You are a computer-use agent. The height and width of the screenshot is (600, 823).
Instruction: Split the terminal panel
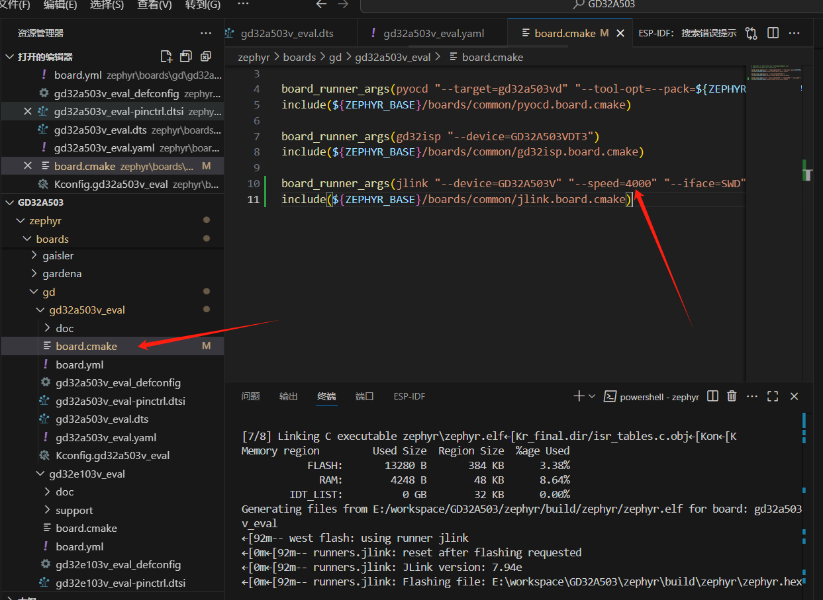pyautogui.click(x=712, y=396)
